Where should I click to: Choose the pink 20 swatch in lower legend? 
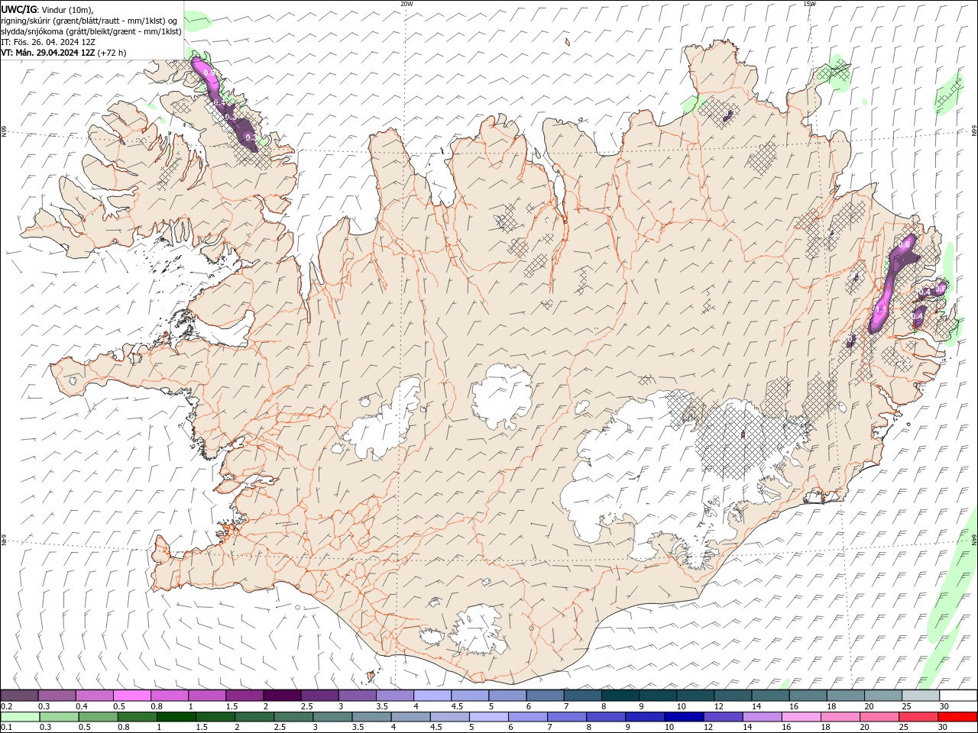click(x=878, y=716)
